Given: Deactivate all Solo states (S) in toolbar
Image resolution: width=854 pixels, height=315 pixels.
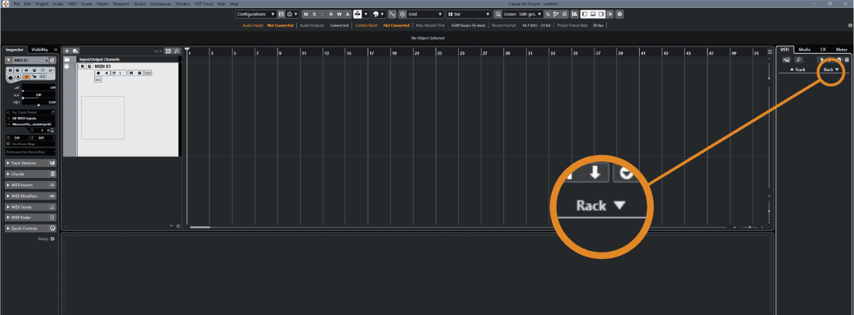Looking at the screenshot, I should 314,14.
